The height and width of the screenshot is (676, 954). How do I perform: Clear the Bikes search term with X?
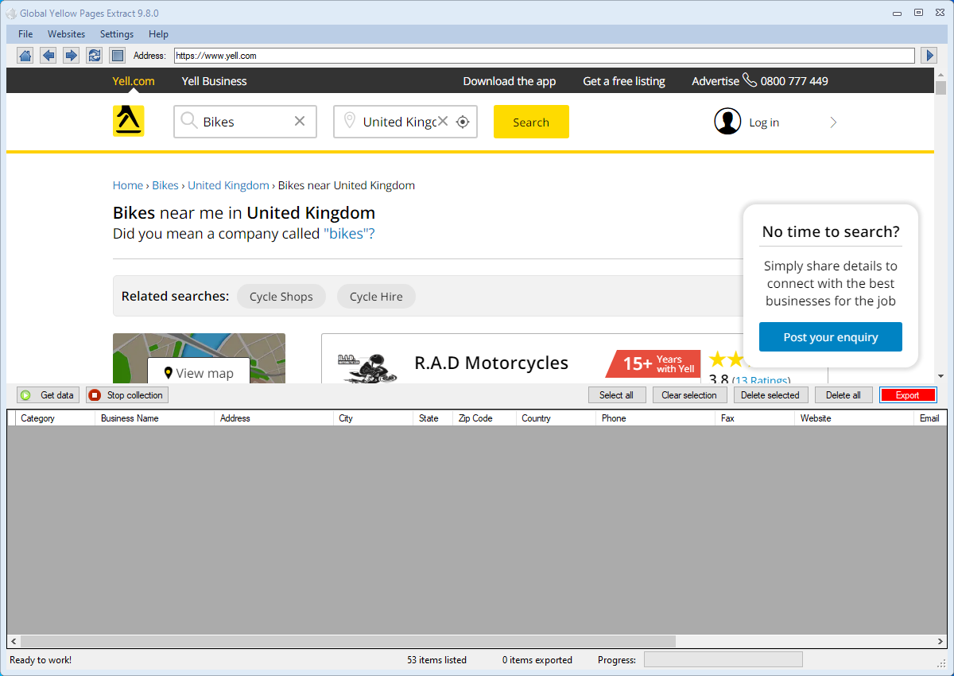point(300,122)
